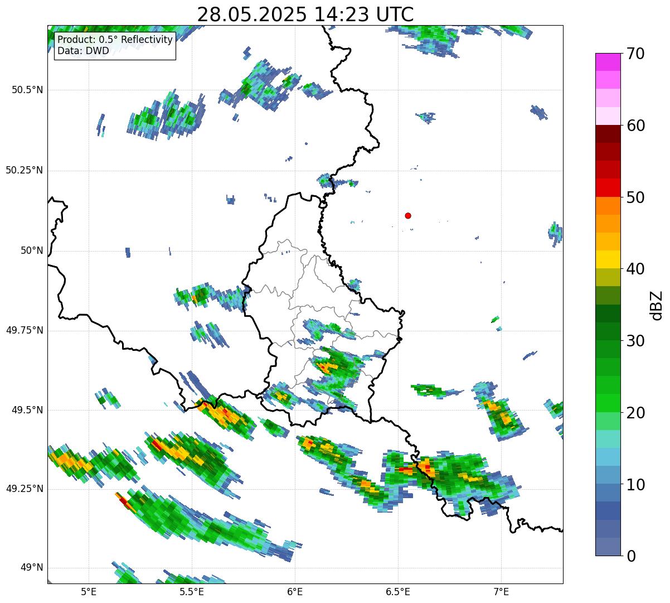The image size is (670, 603).
Task: Click the red location marker dot
Action: (408, 215)
